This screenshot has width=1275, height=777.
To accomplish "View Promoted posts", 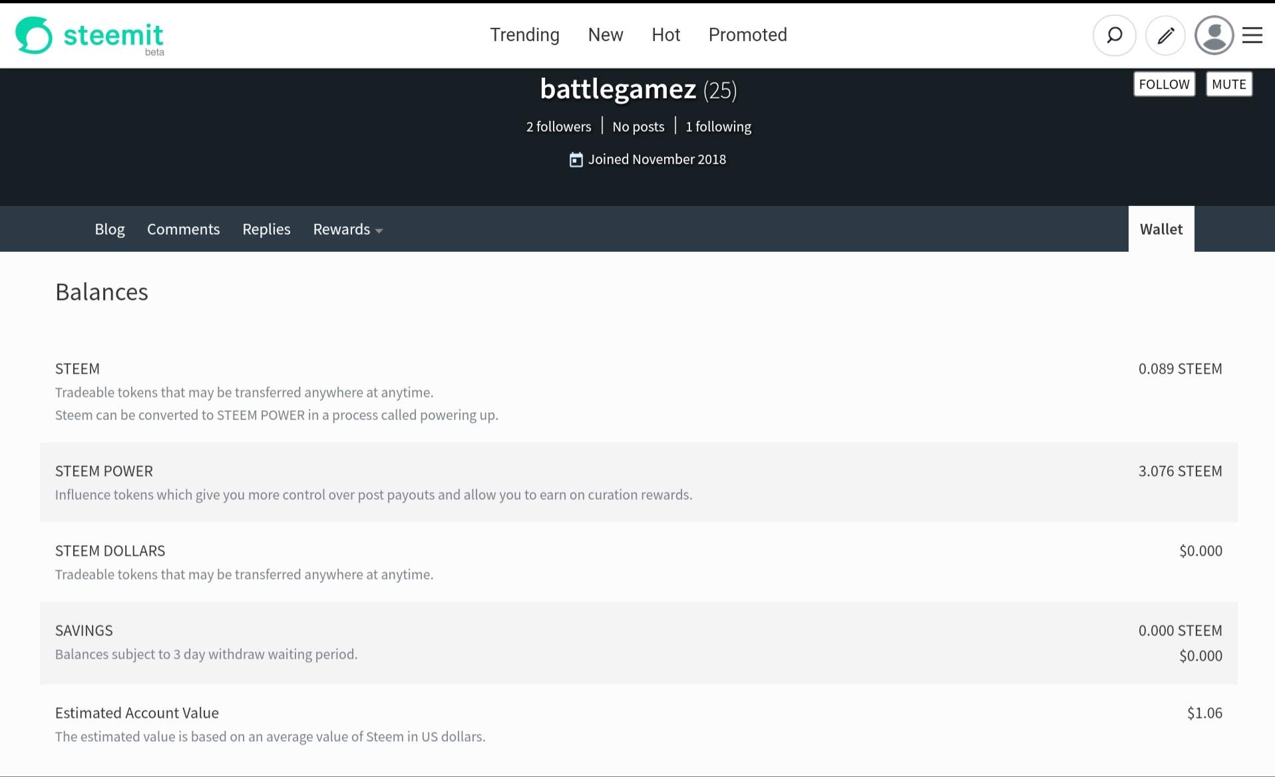I will pos(747,35).
